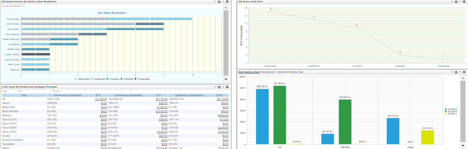Close the Ask Status Summary By Solicitor panel
The height and width of the screenshot is (149, 468).
click(x=227, y=2)
